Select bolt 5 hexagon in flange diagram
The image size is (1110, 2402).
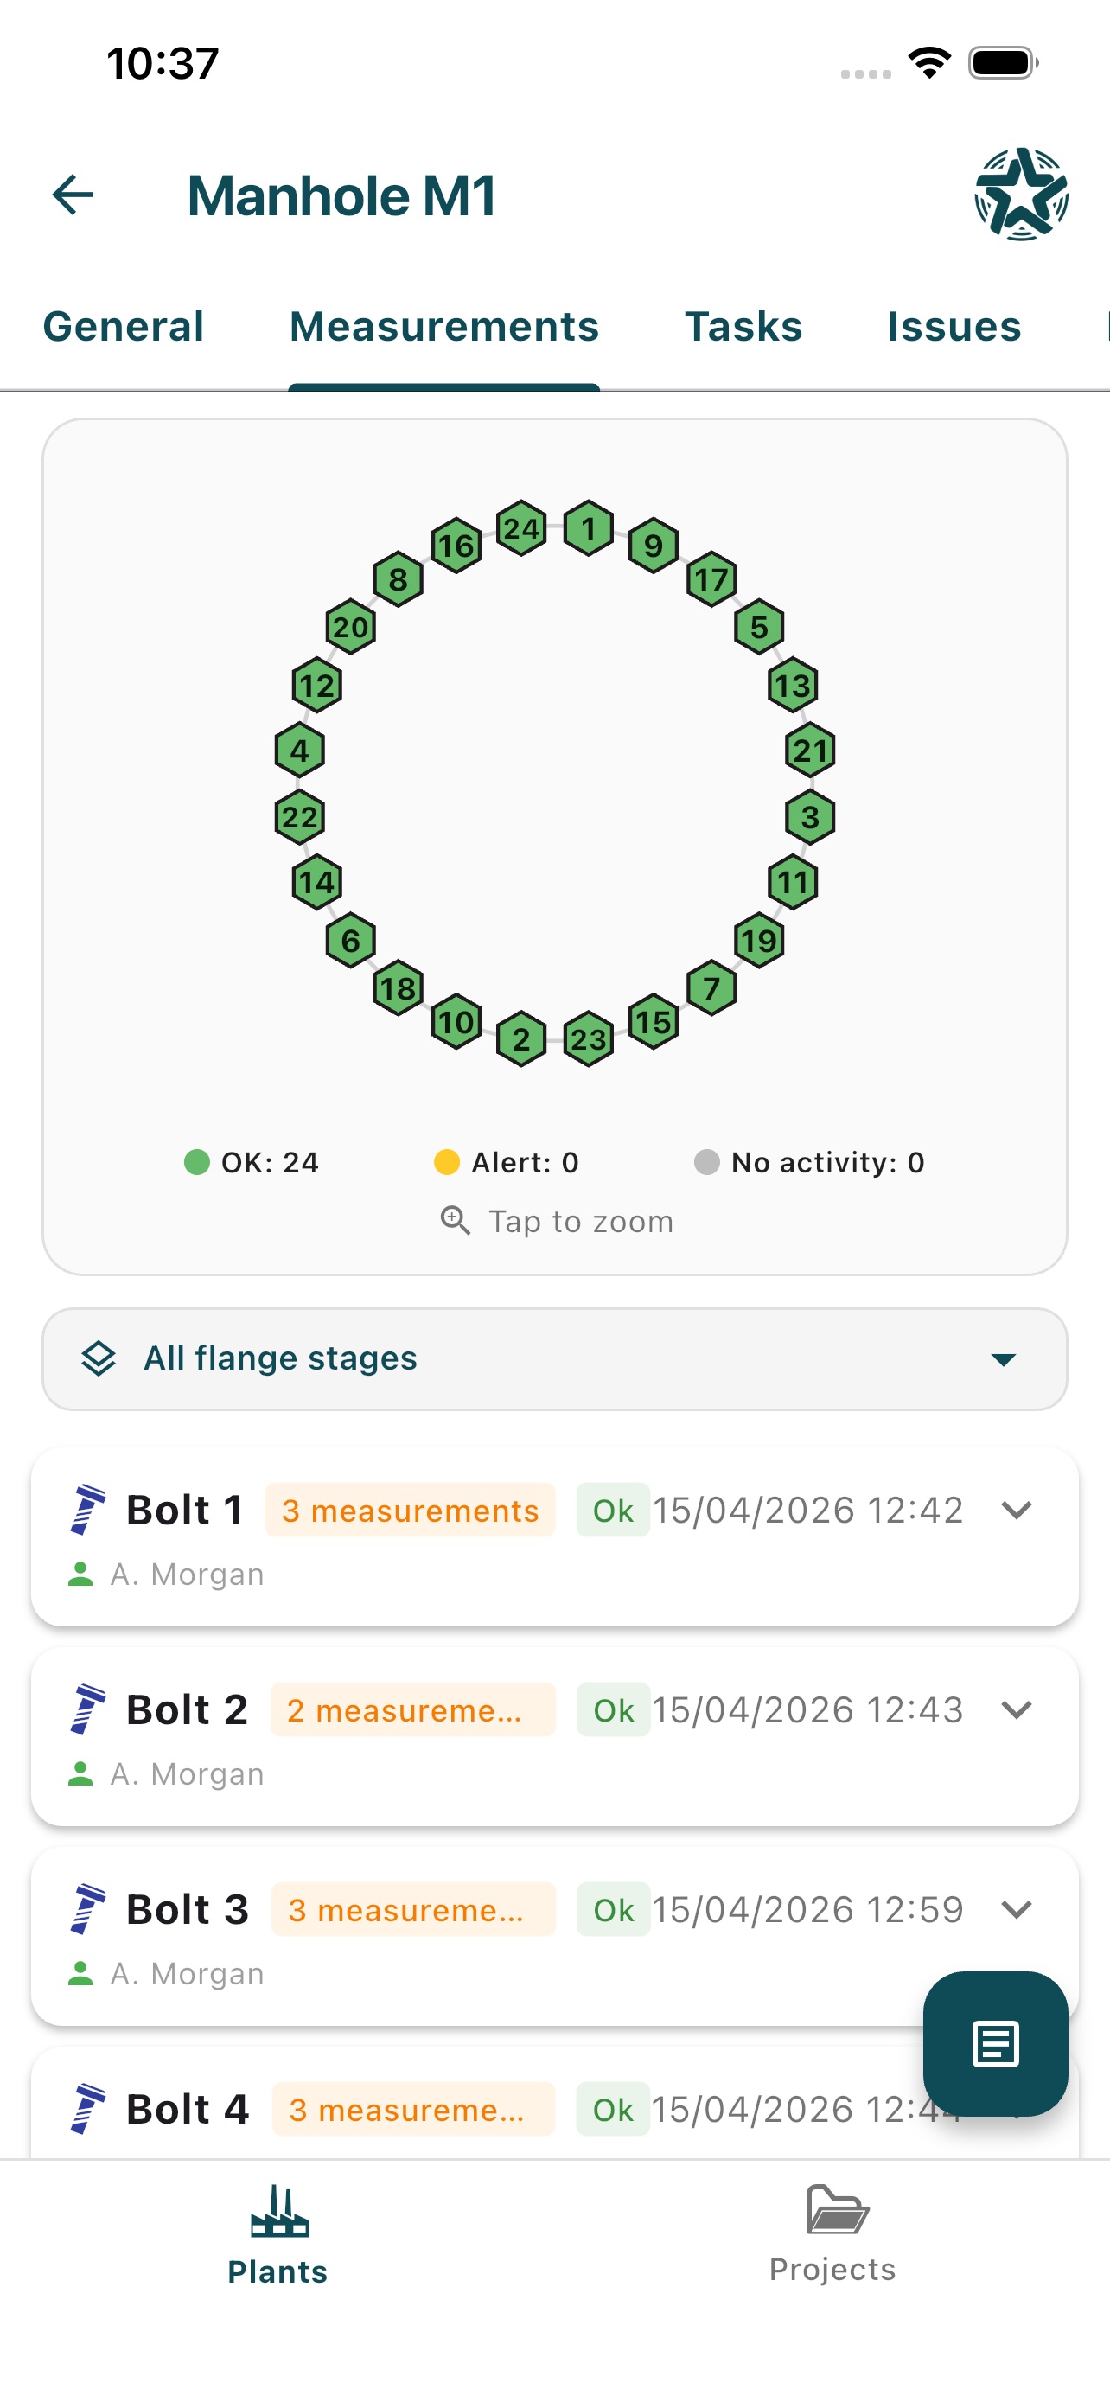(x=760, y=627)
